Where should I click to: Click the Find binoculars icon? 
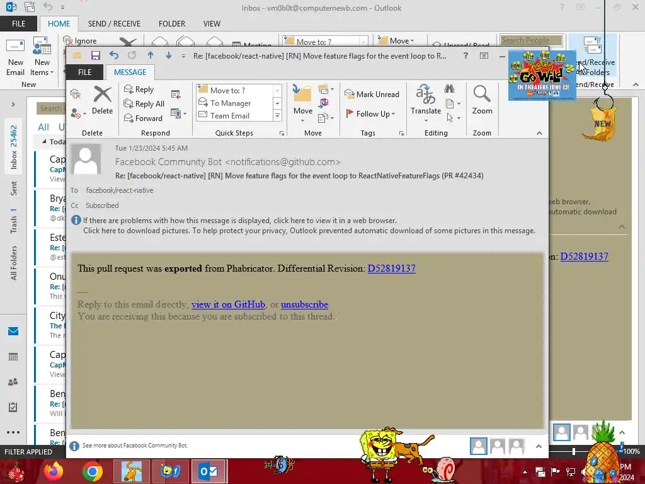[449, 88]
